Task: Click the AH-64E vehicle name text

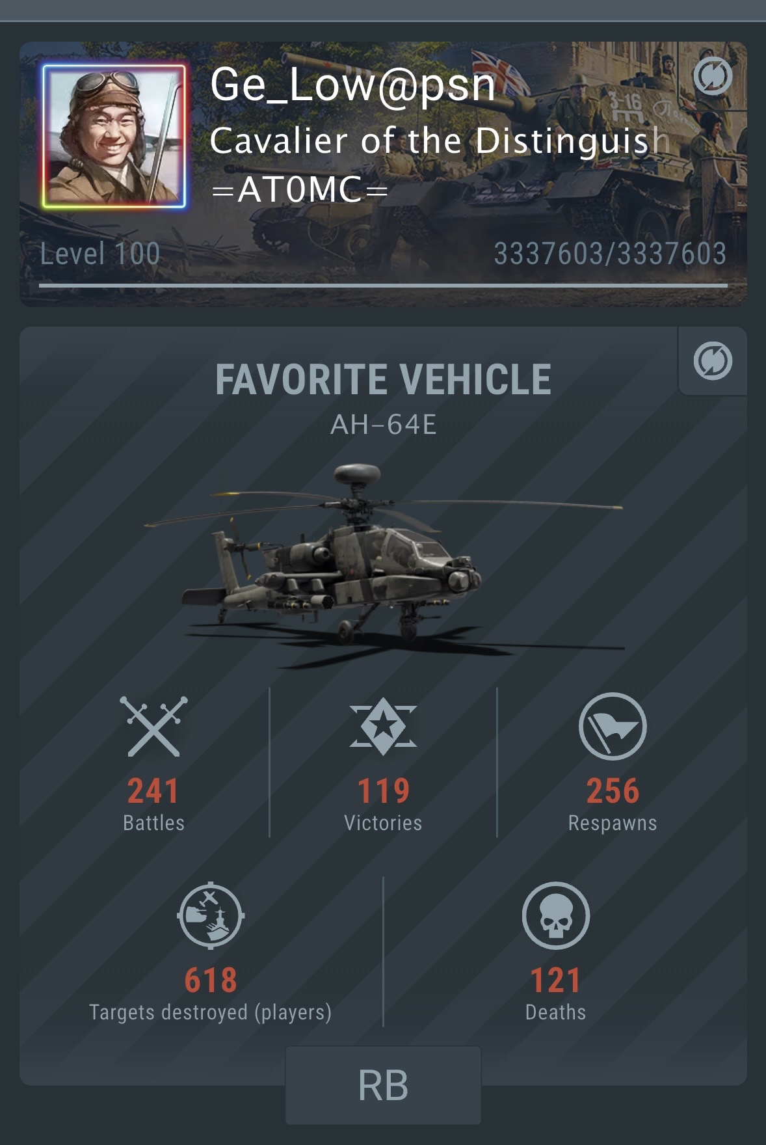Action: [383, 425]
